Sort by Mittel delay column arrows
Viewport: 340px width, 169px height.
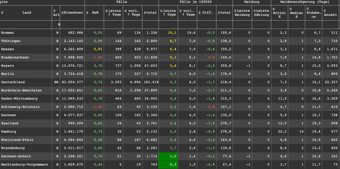pos(273,9)
